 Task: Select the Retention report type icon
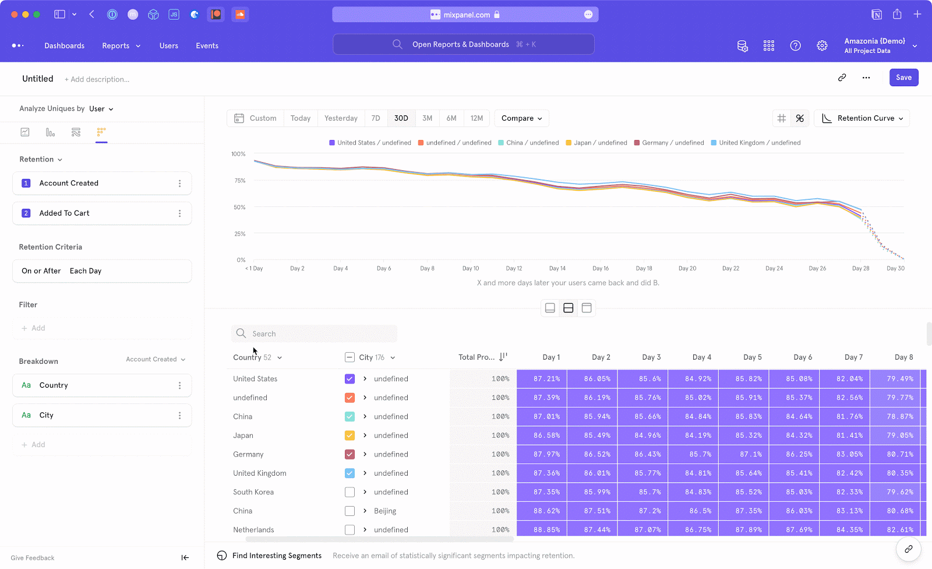coord(101,132)
